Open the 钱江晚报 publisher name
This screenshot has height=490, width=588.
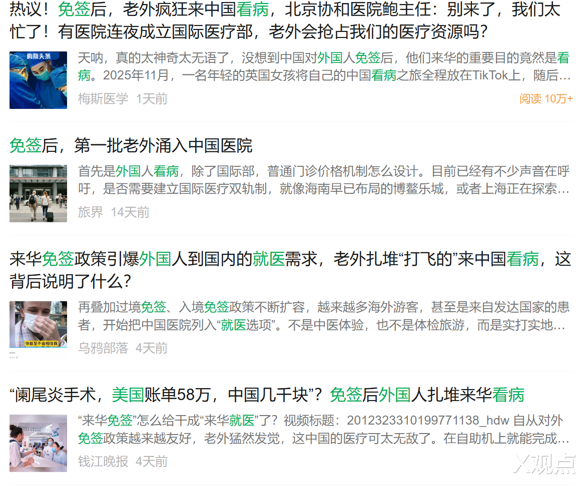[103, 462]
